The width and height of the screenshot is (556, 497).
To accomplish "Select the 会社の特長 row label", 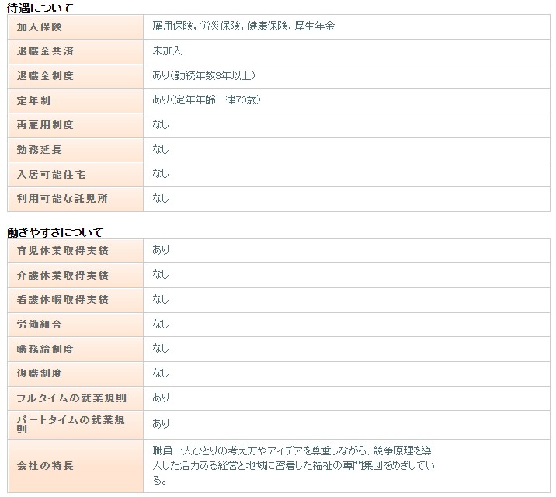I will [44, 466].
